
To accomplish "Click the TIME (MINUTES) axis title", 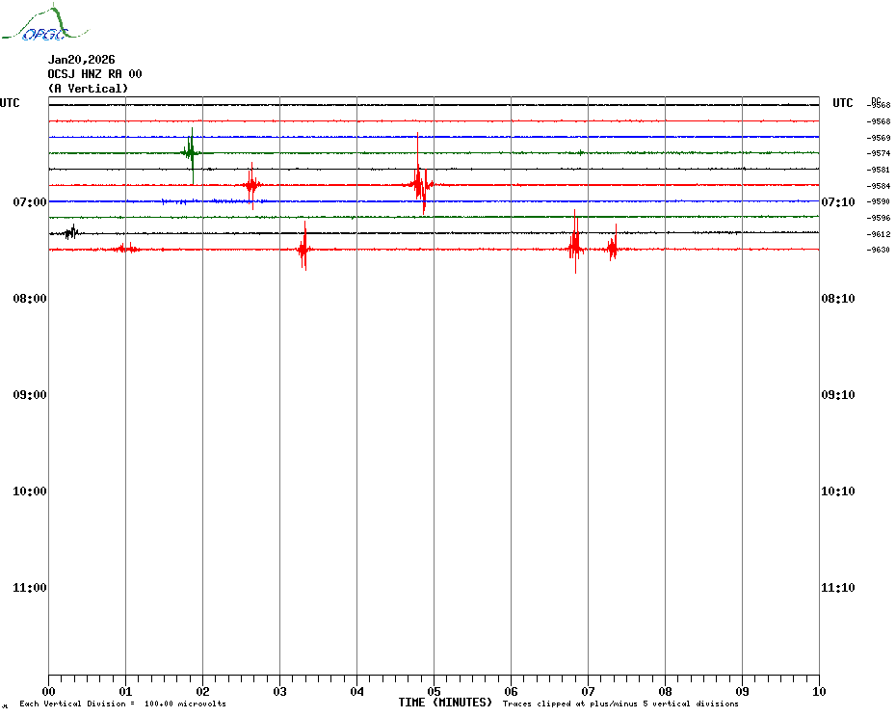I will 445,703.
